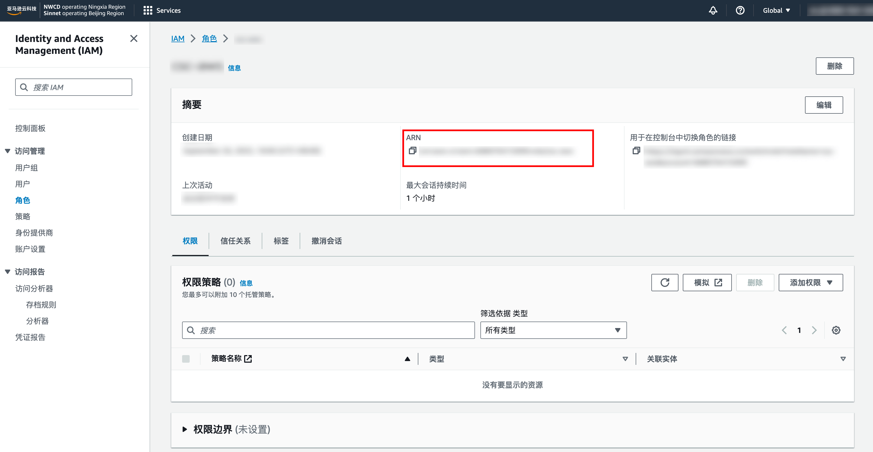Click the 编辑 button in summary
Image resolution: width=873 pixels, height=452 pixels.
pos(823,105)
